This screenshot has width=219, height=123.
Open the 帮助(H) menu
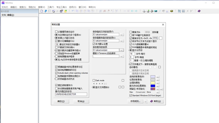pos(92,7)
